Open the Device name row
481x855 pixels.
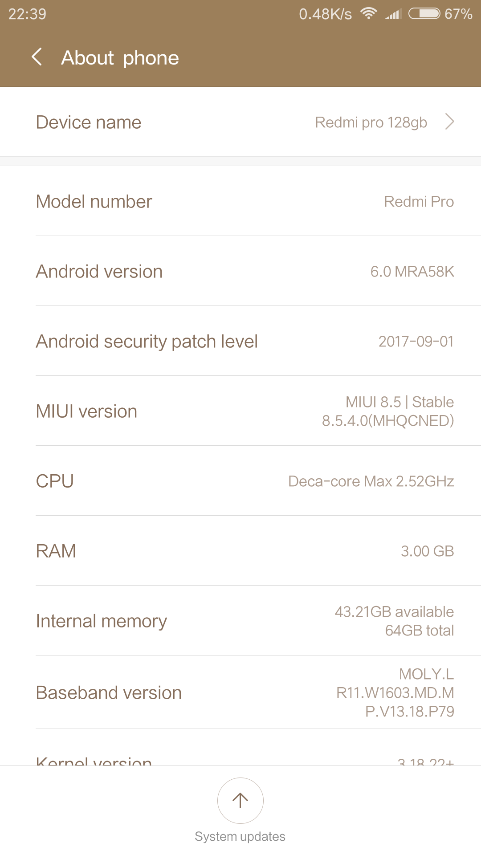coord(240,122)
